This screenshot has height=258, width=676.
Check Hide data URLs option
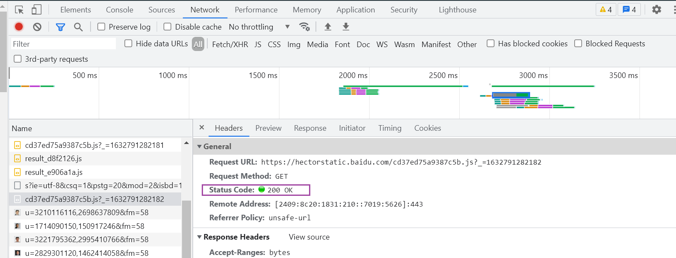pos(128,43)
